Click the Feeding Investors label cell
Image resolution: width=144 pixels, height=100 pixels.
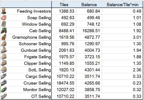[x=26, y=11]
